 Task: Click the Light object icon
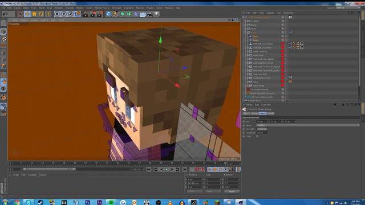click(156, 14)
